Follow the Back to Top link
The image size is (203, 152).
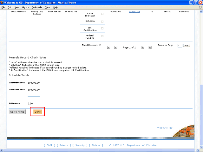point(165,128)
